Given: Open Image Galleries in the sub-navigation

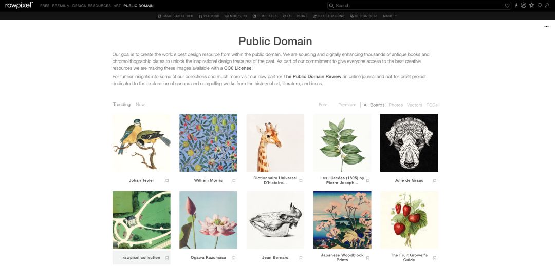Looking at the screenshot, I should pos(175,16).
